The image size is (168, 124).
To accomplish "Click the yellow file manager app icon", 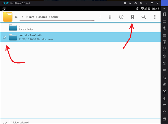I will click(8, 17).
